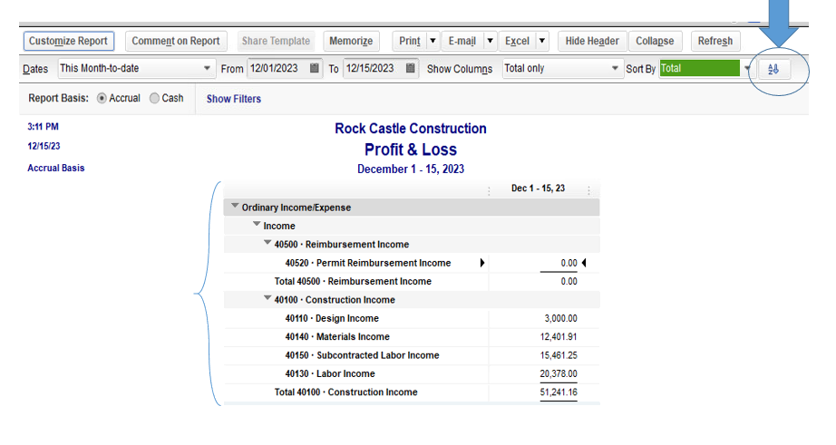Open the Show Columns dropdown

point(614,68)
